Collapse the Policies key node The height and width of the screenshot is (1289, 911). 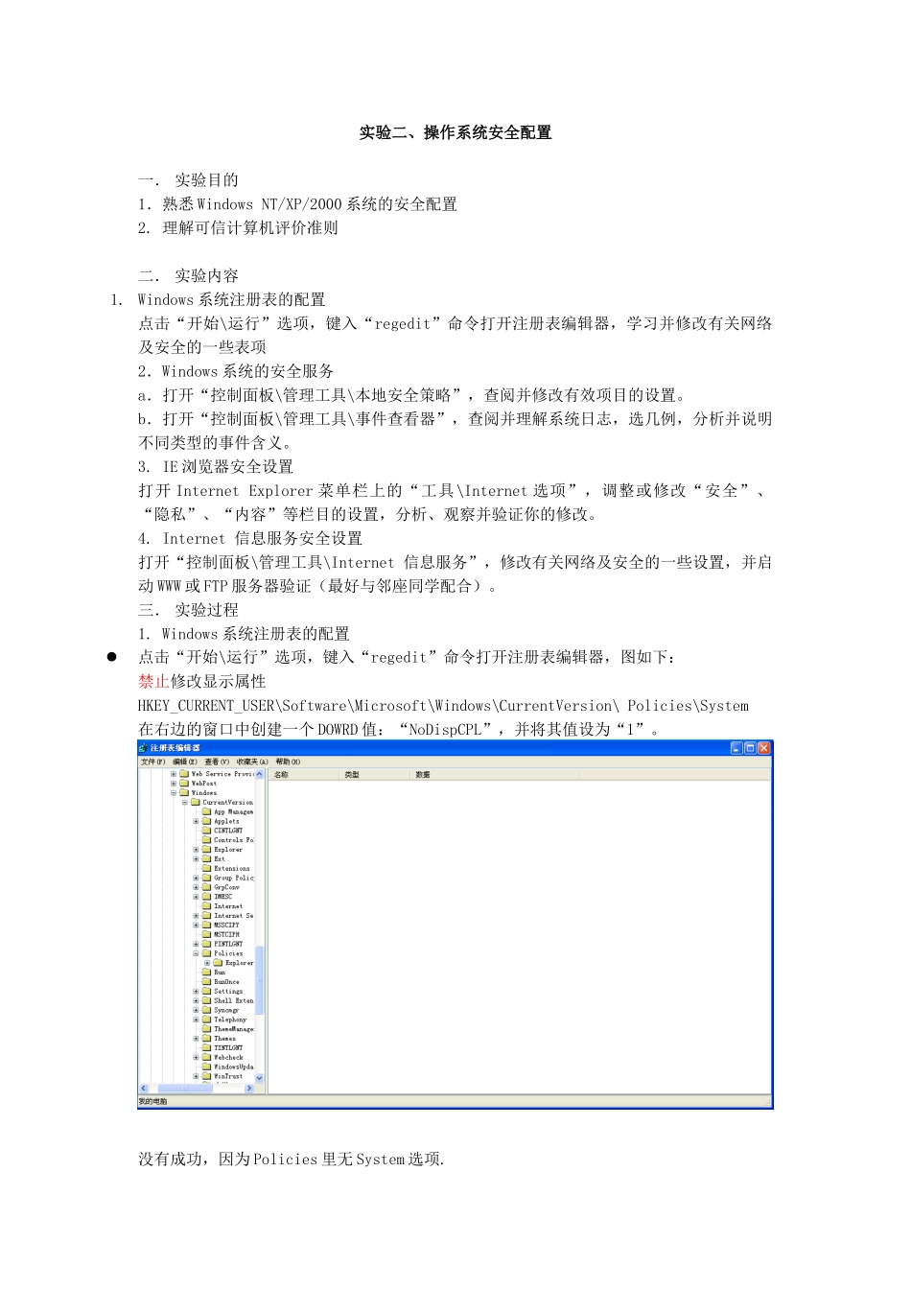pos(197,953)
